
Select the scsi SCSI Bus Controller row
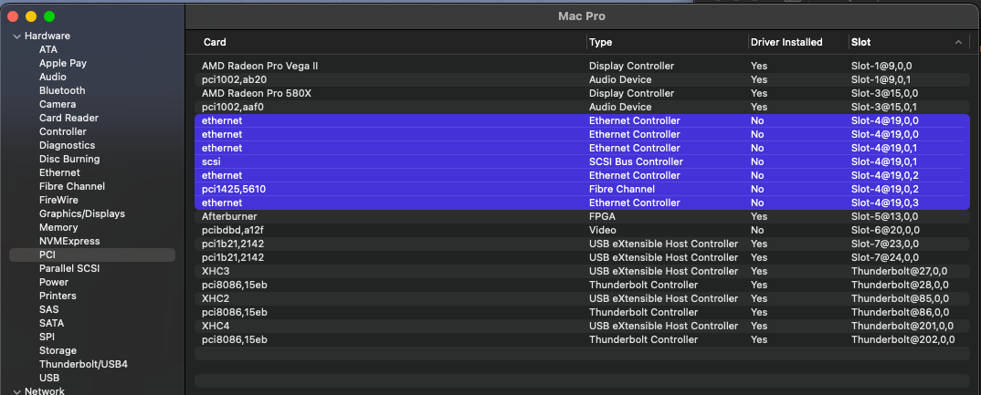[211, 161]
